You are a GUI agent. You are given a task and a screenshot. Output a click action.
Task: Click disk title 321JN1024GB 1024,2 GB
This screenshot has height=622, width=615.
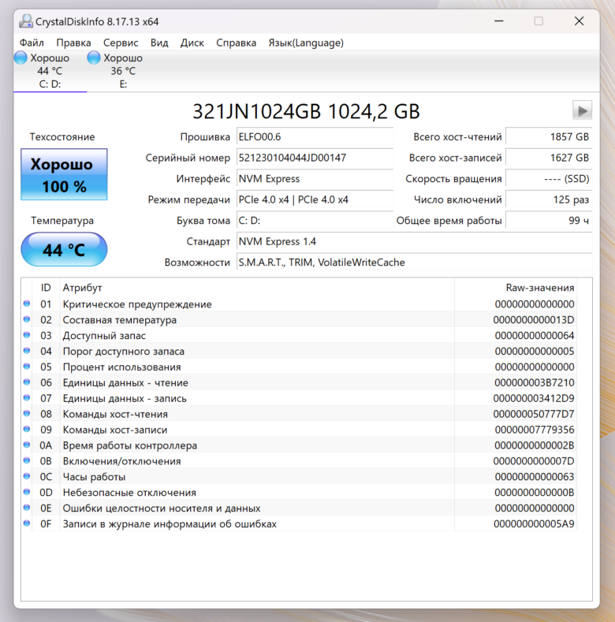(x=306, y=111)
